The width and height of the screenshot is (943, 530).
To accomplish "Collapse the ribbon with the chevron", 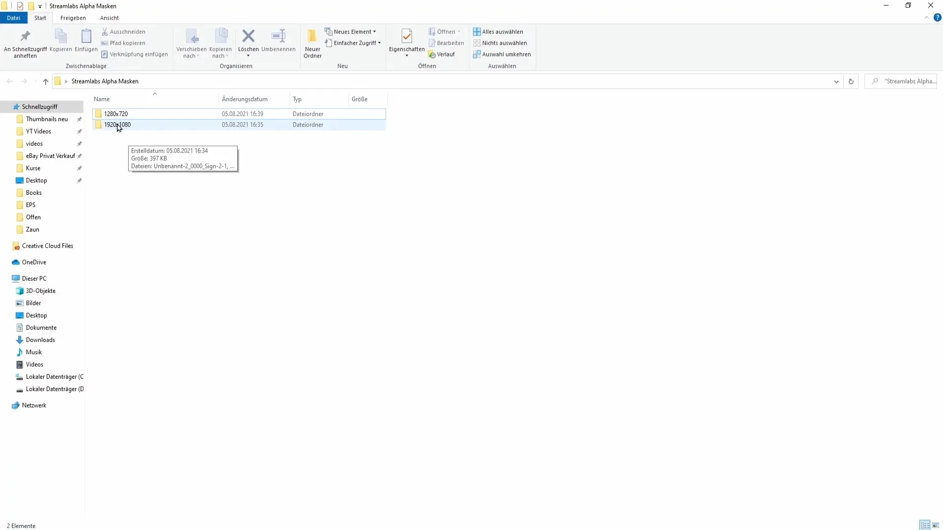I will pyautogui.click(x=927, y=18).
